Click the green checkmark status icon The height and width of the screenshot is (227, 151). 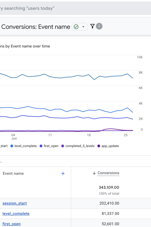76,27
